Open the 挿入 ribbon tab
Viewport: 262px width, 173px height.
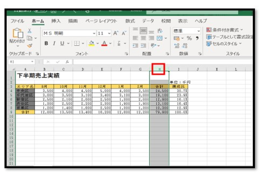click(56, 21)
